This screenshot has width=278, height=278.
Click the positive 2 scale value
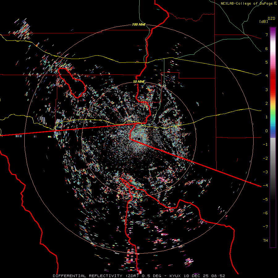(x=267, y=103)
